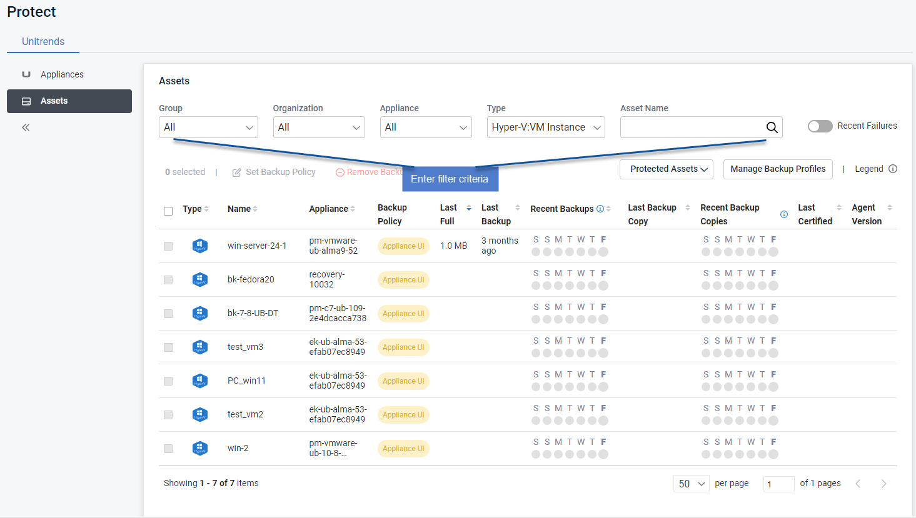Open the Organization dropdown
The height and width of the screenshot is (518, 916).
click(319, 127)
